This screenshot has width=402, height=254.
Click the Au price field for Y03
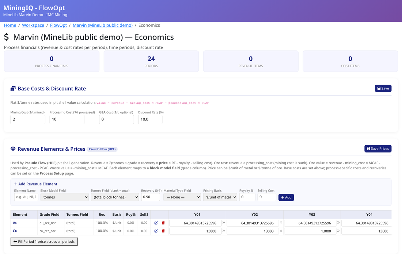click(310, 223)
